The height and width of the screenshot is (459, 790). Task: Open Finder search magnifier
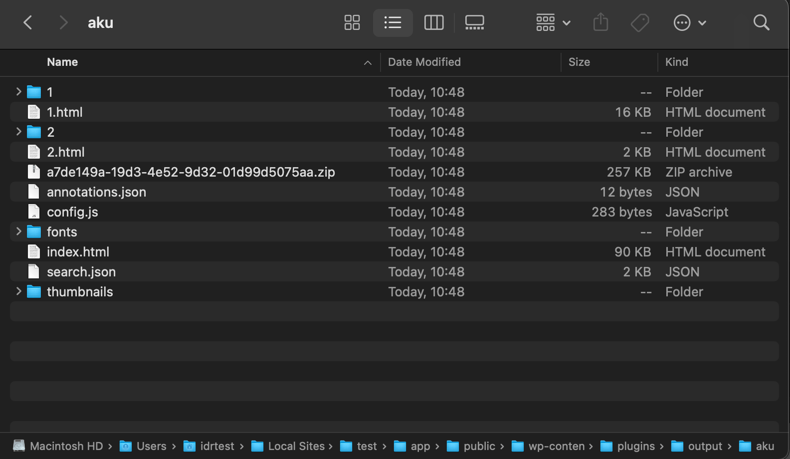761,22
